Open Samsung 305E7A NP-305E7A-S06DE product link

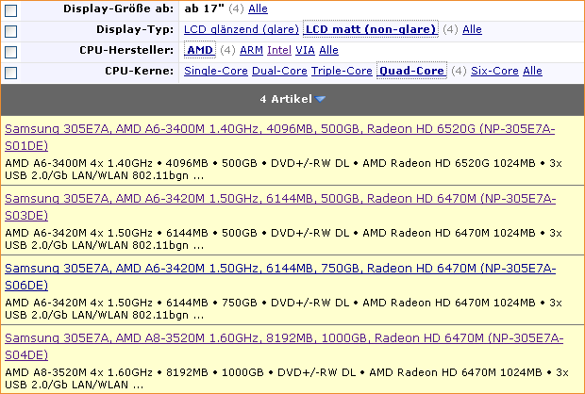(280, 276)
